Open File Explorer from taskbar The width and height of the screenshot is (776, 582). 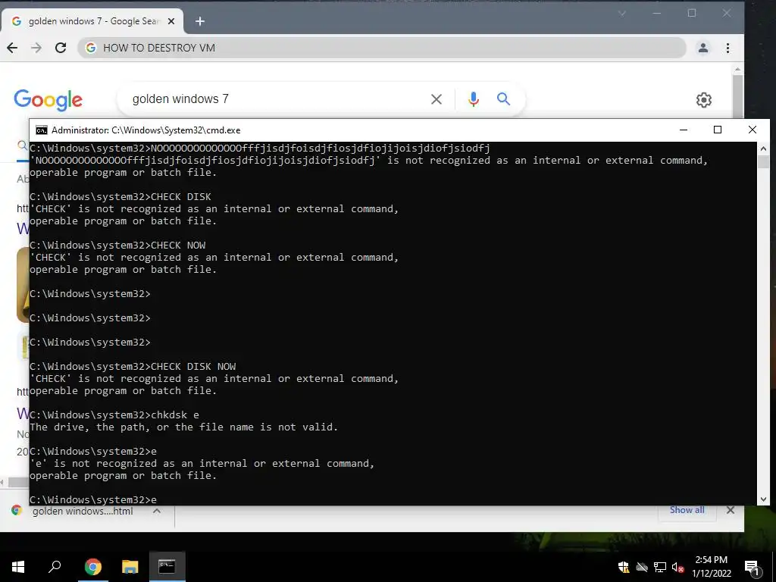pos(130,567)
